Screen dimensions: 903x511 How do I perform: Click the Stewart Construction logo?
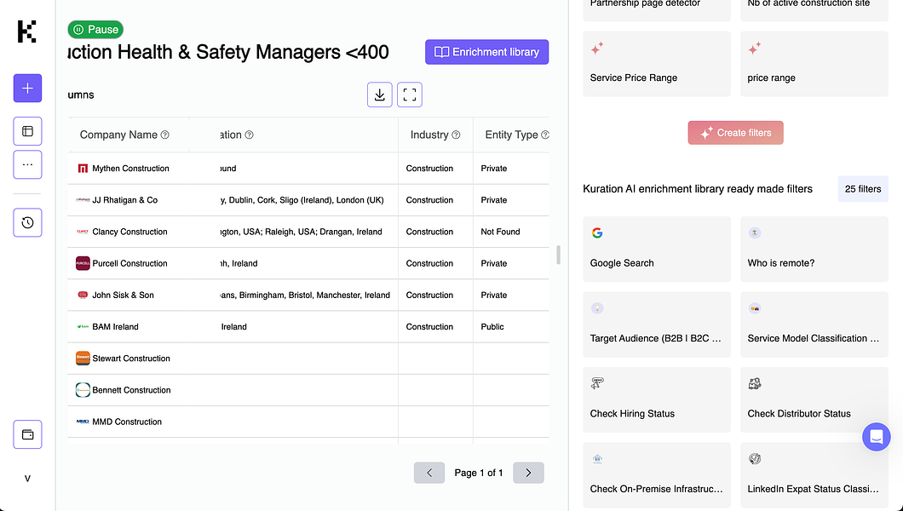(x=83, y=358)
